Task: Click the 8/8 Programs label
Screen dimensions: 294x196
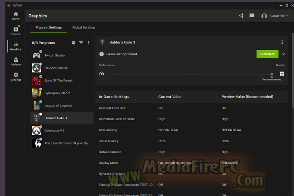Action: [x=43, y=43]
